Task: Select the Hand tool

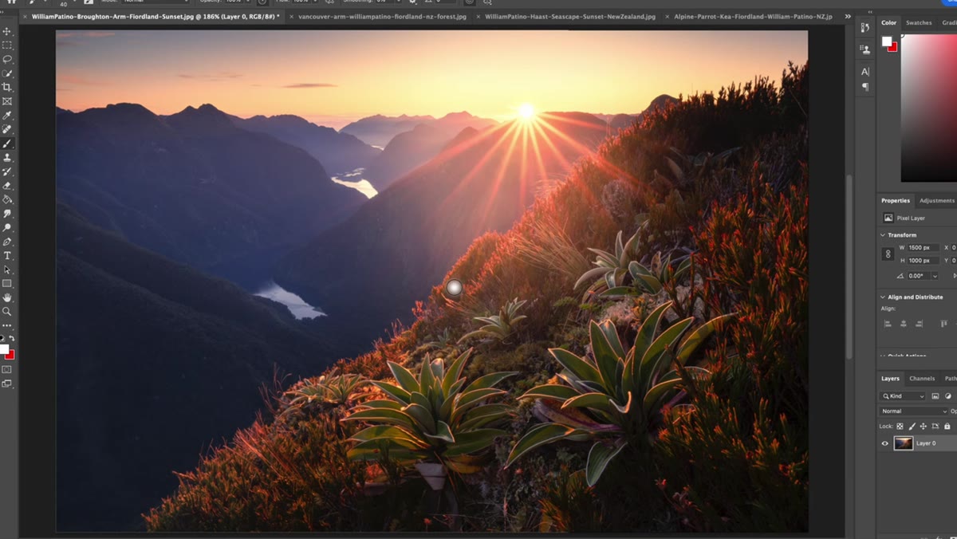Action: [x=7, y=297]
